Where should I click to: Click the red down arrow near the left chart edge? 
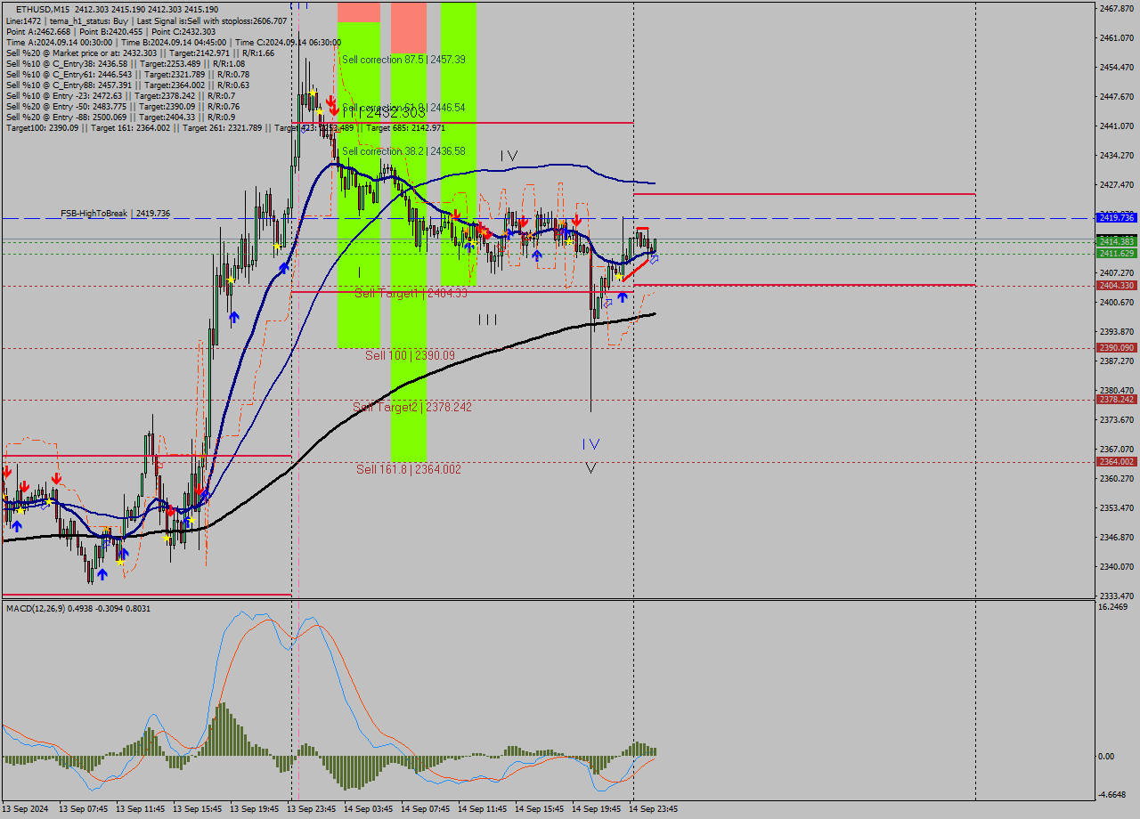pos(7,472)
